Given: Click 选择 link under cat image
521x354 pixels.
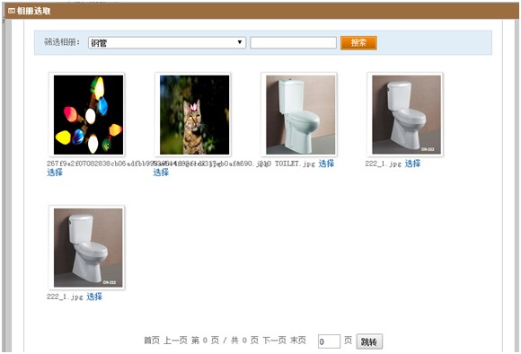Looking at the screenshot, I should (x=161, y=173).
